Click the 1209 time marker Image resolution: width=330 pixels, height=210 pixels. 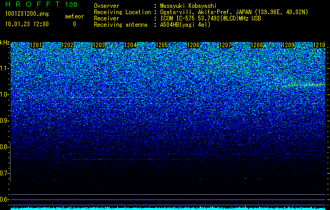pos(288,45)
